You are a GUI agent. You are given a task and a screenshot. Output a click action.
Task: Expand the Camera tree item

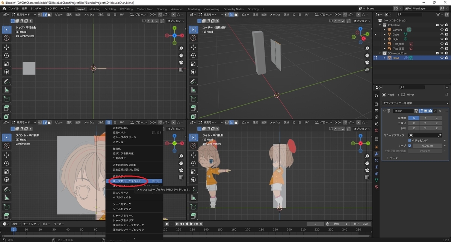[384, 30]
